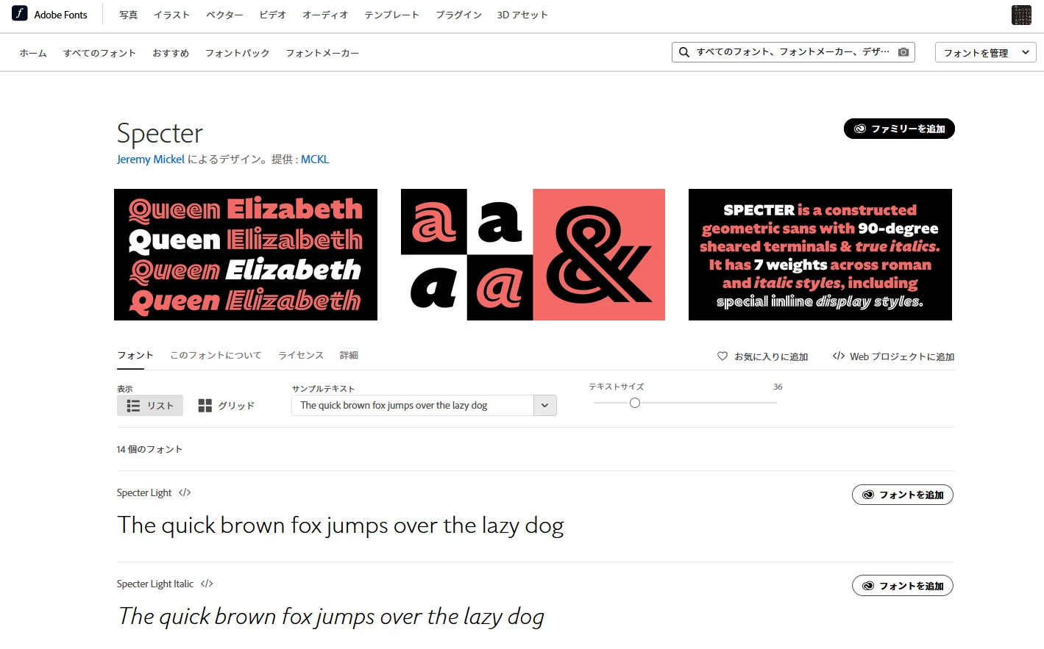1044x649 pixels.
Task: Switch to grid view (グリッド)
Action: point(227,406)
